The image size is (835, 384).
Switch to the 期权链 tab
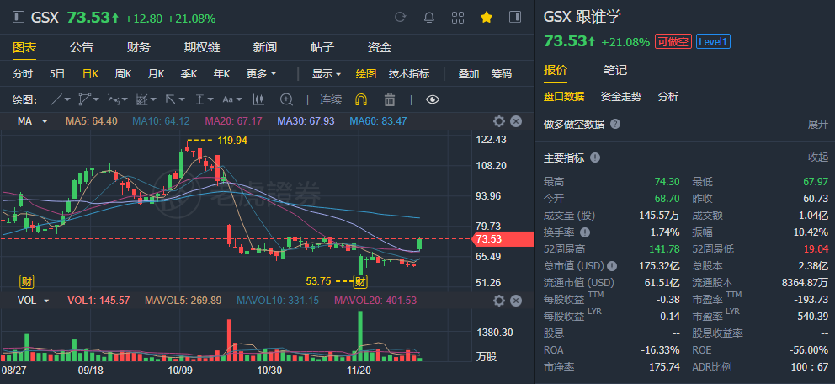pyautogui.click(x=202, y=47)
